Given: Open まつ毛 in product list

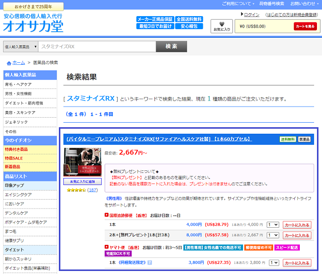Looking at the screenshot, I should tap(30, 231).
